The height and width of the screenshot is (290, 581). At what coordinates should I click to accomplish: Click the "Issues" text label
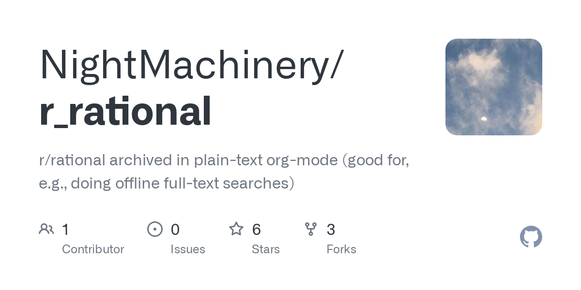(188, 249)
